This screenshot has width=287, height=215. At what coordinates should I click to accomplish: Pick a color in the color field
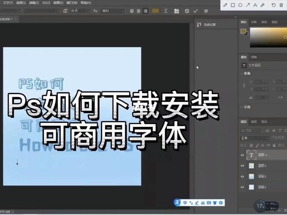click(269, 37)
